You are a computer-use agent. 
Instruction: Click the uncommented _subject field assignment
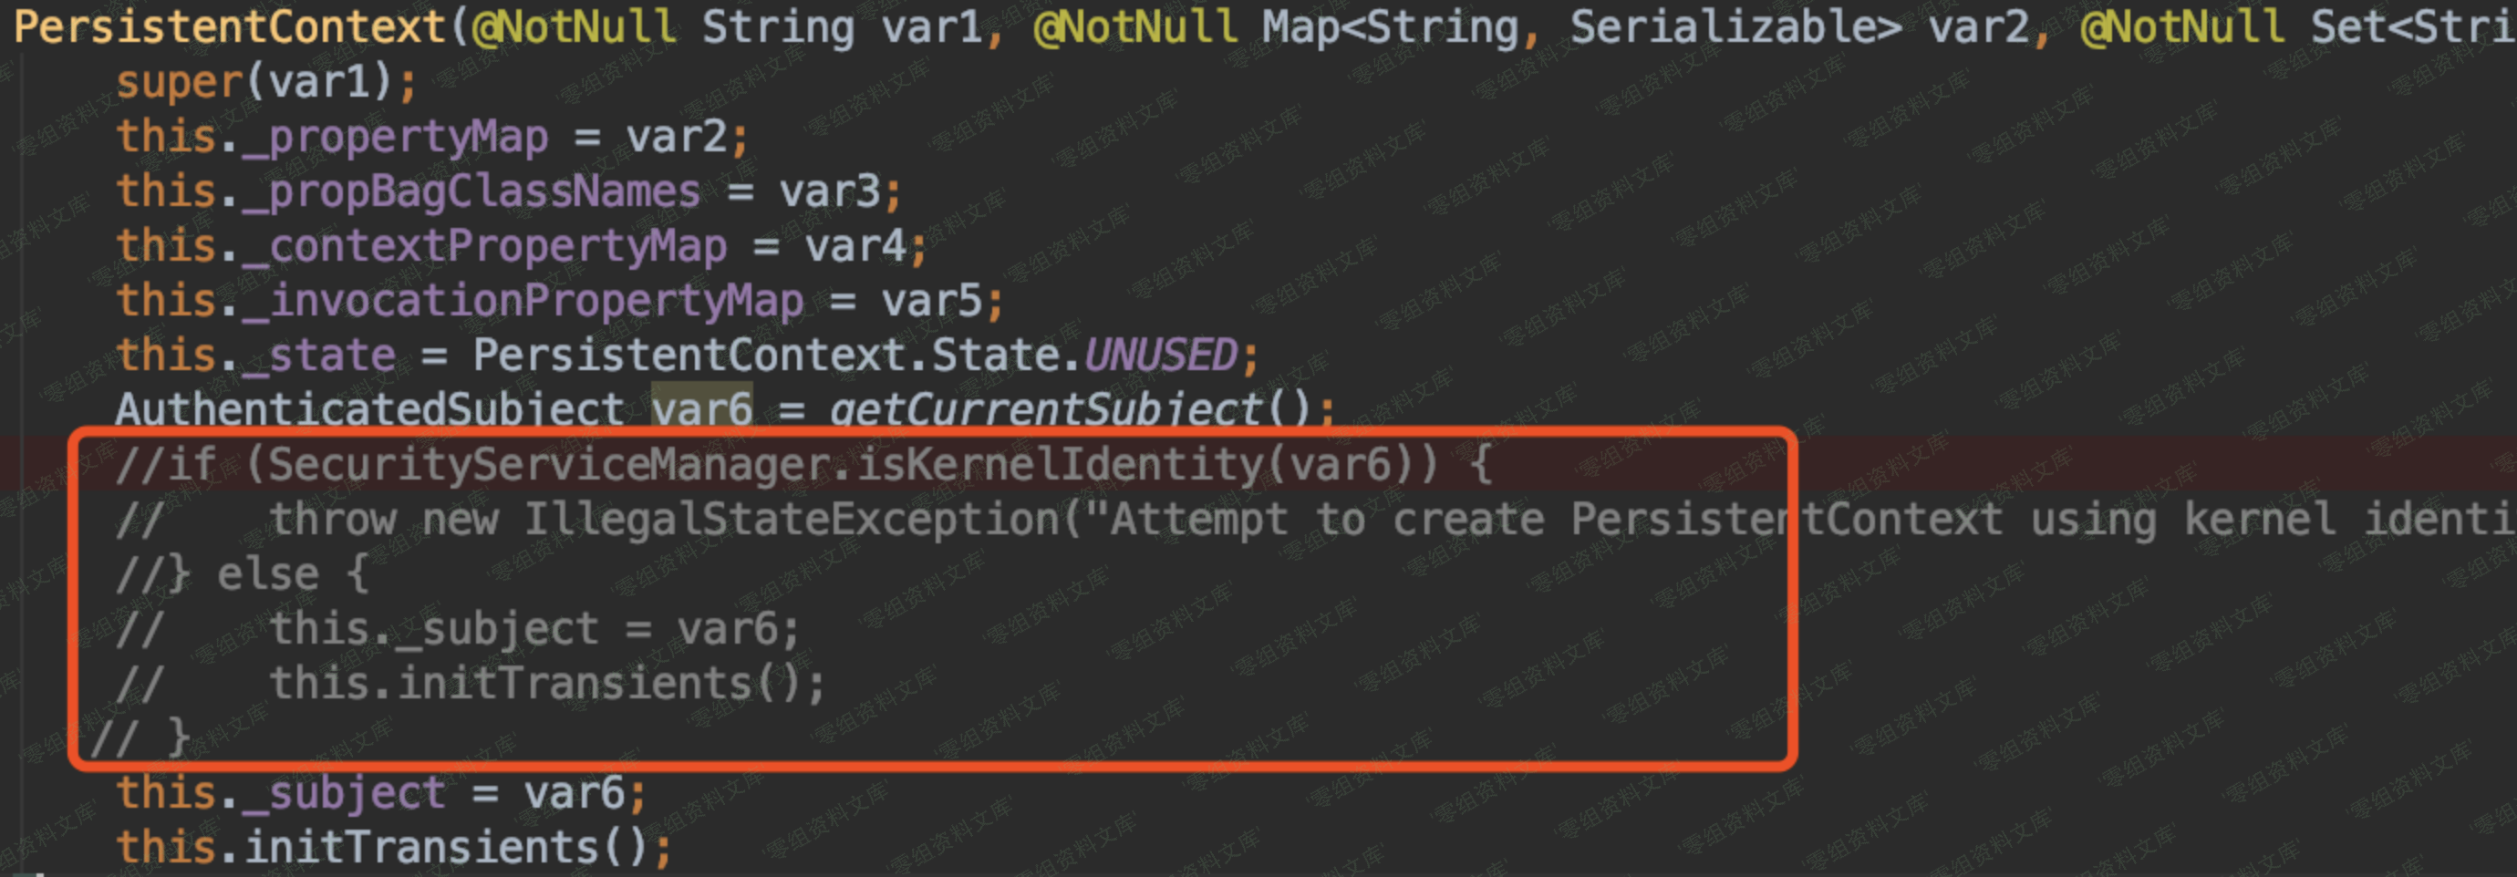357,793
